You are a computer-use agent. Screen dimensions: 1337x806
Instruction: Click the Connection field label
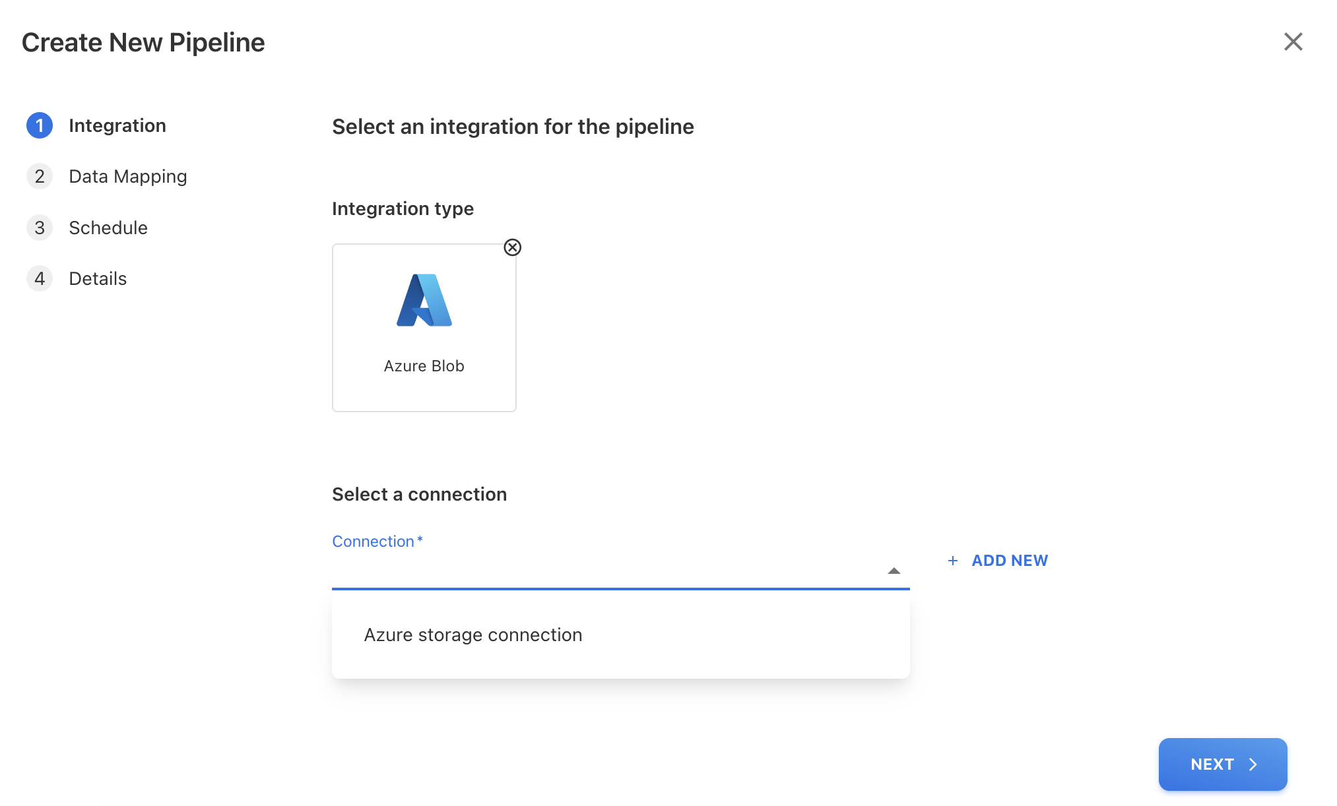[374, 542]
